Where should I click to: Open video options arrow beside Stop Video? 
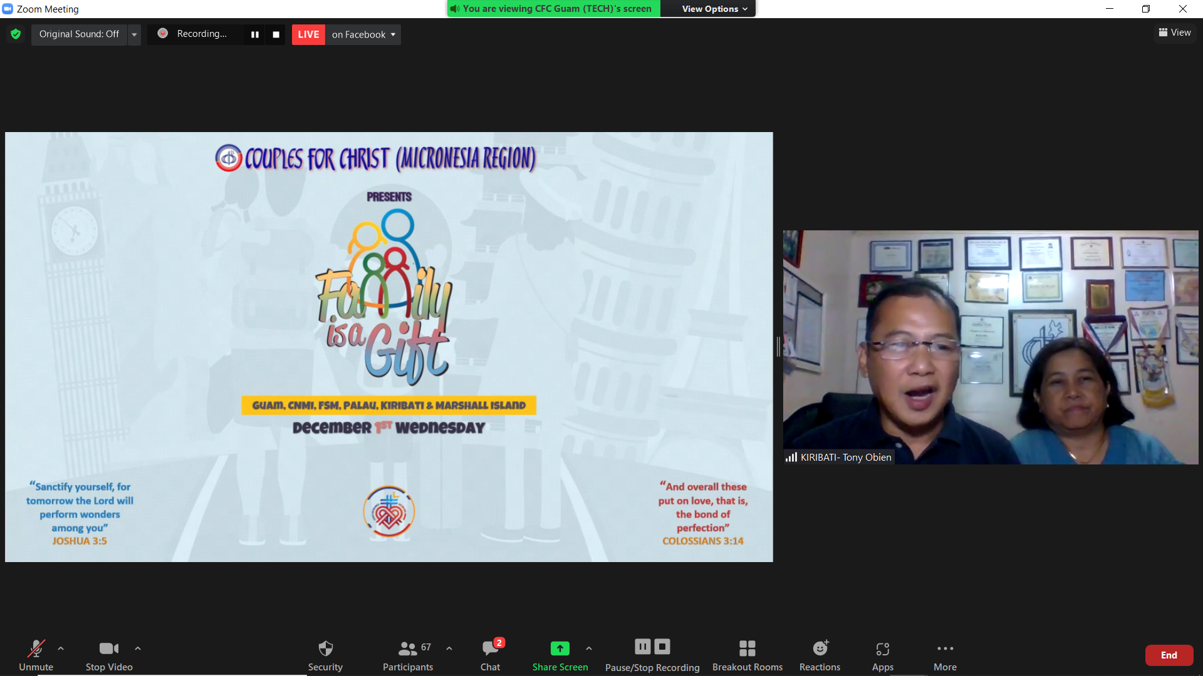(x=138, y=648)
